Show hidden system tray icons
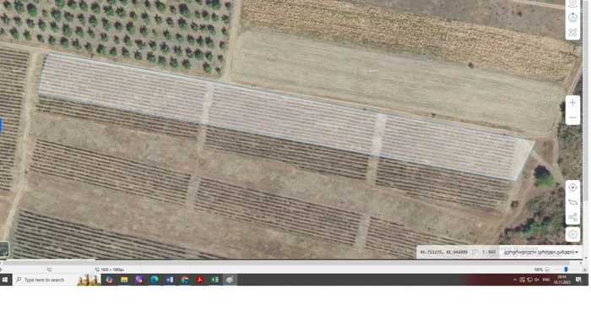 tap(515, 280)
